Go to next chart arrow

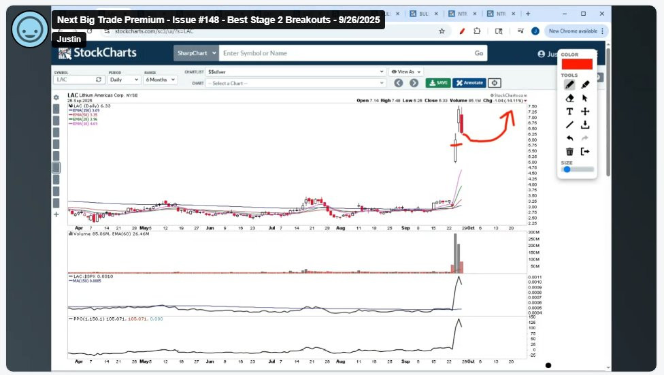pyautogui.click(x=414, y=83)
